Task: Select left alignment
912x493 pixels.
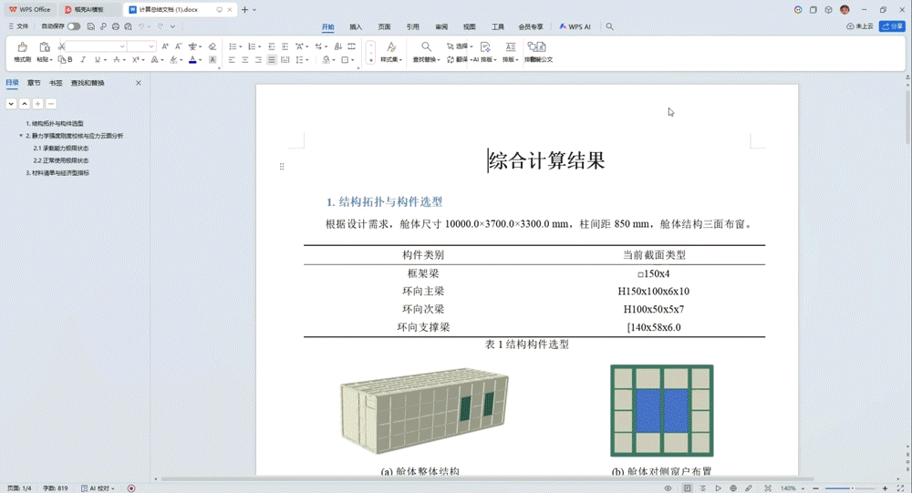Action: [232, 59]
